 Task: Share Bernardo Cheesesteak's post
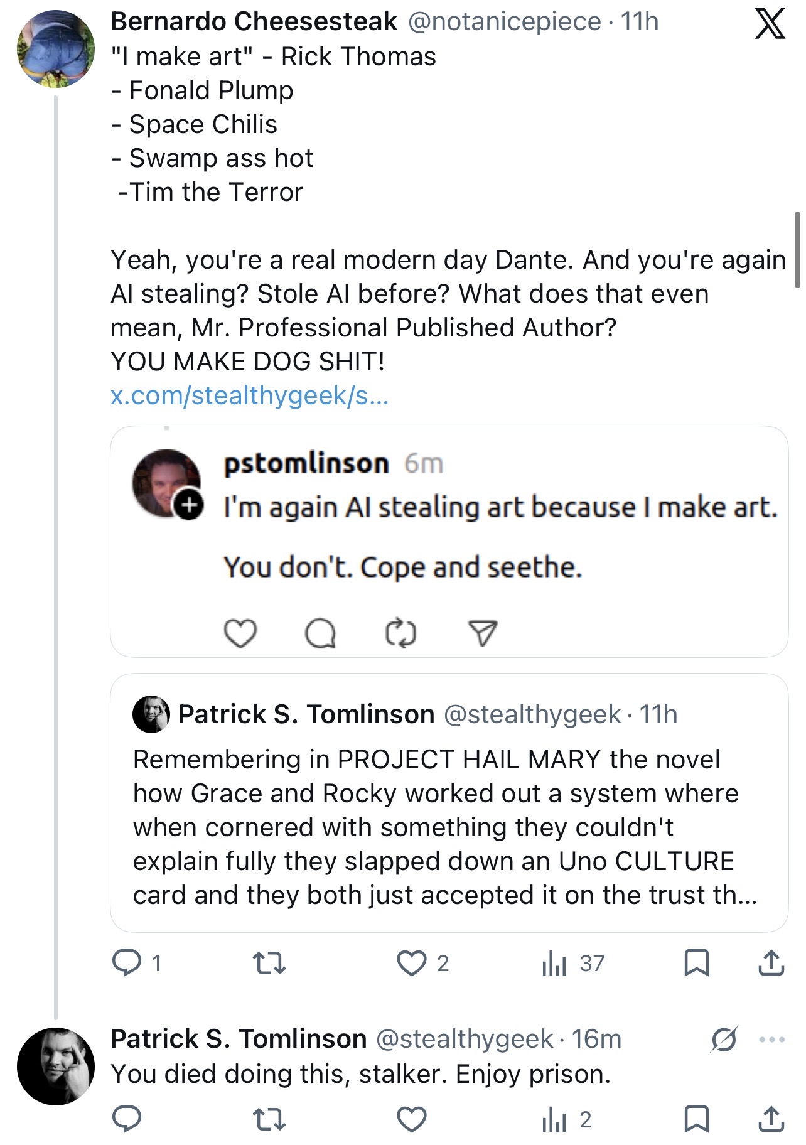click(x=771, y=963)
